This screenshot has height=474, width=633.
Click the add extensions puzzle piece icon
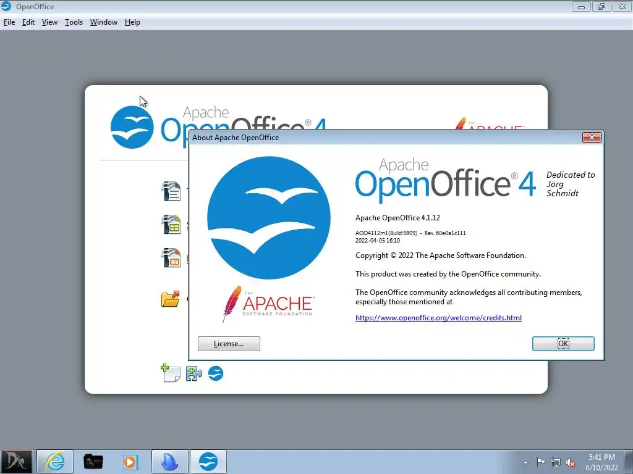(193, 373)
